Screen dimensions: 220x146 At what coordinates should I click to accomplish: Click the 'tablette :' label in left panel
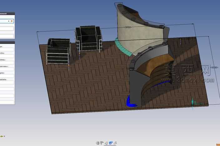[x=3, y=79]
